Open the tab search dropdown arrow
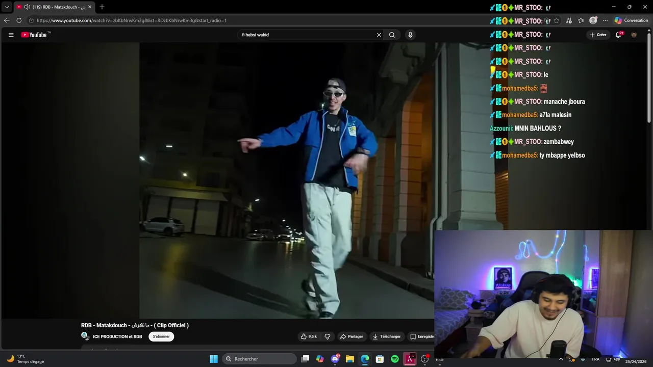The image size is (653, 367). [7, 7]
